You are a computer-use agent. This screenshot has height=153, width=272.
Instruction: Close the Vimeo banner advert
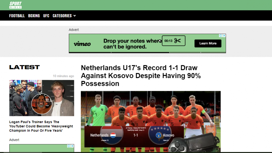coord(224,36)
